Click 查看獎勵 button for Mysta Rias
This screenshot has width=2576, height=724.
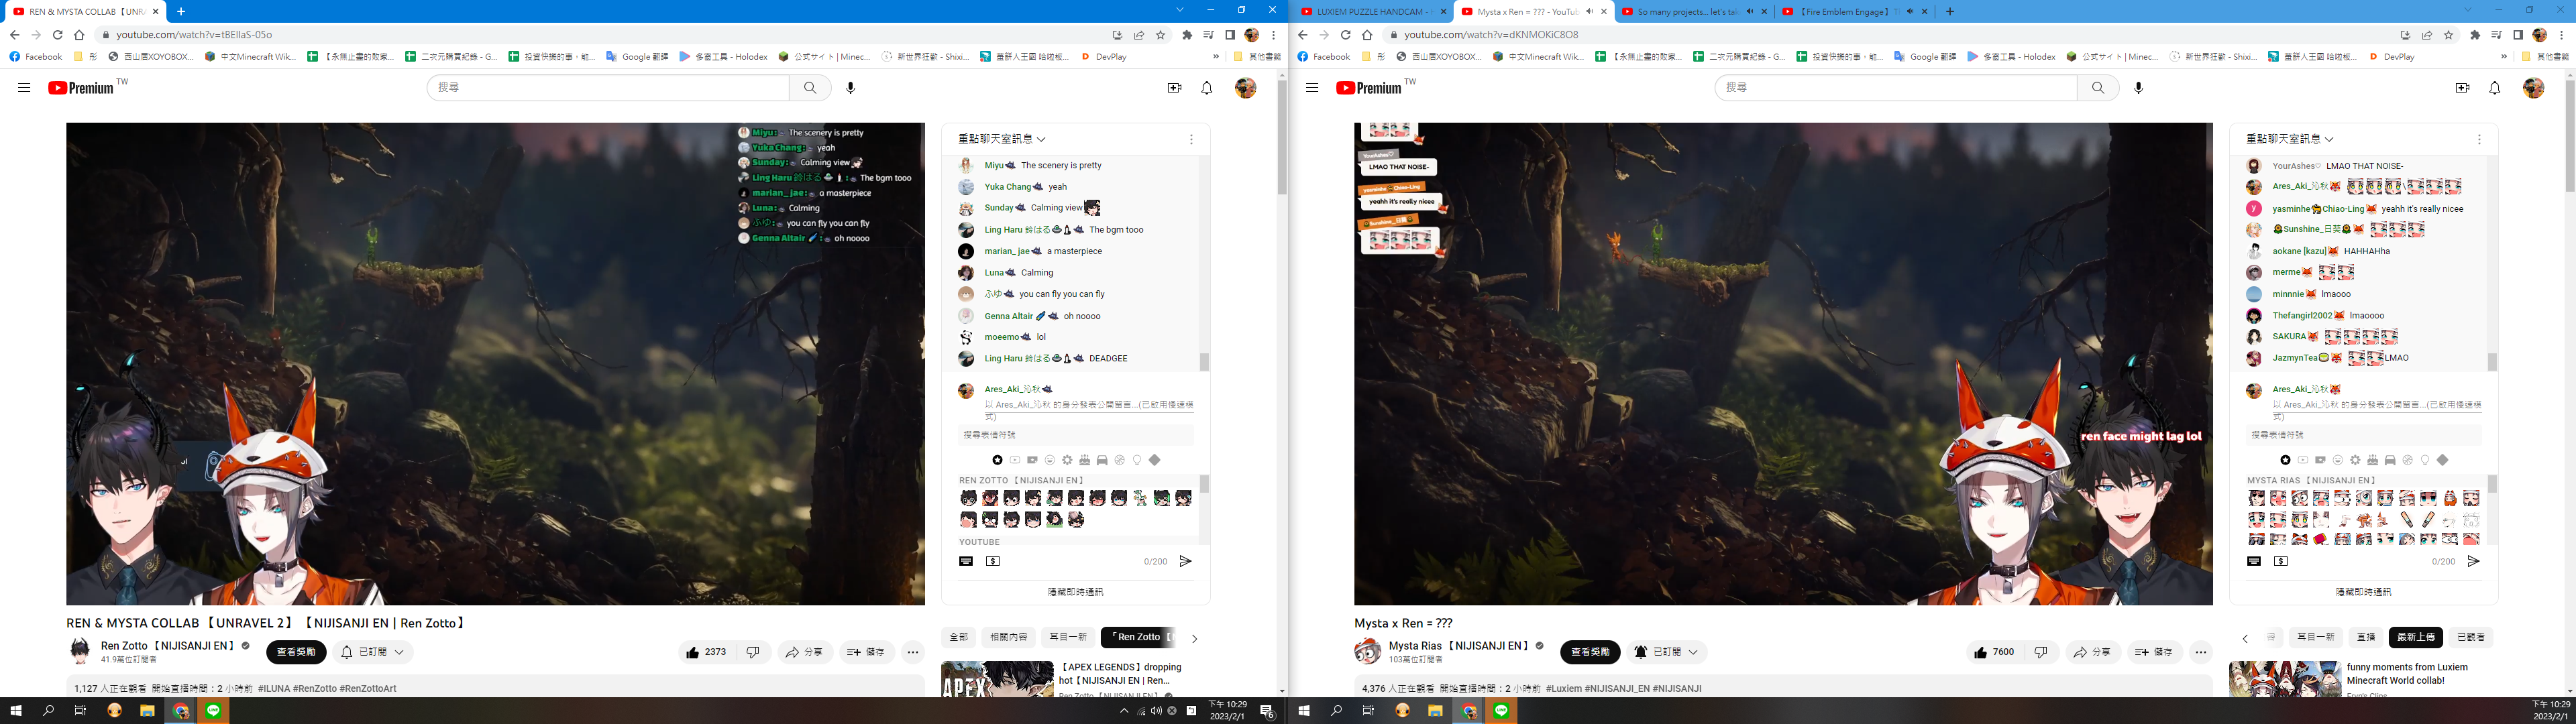(x=1590, y=652)
